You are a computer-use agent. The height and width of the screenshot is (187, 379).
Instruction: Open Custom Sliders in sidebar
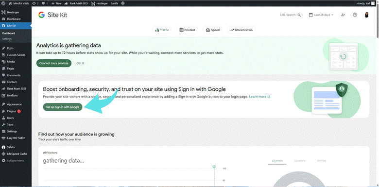coord(16,55)
